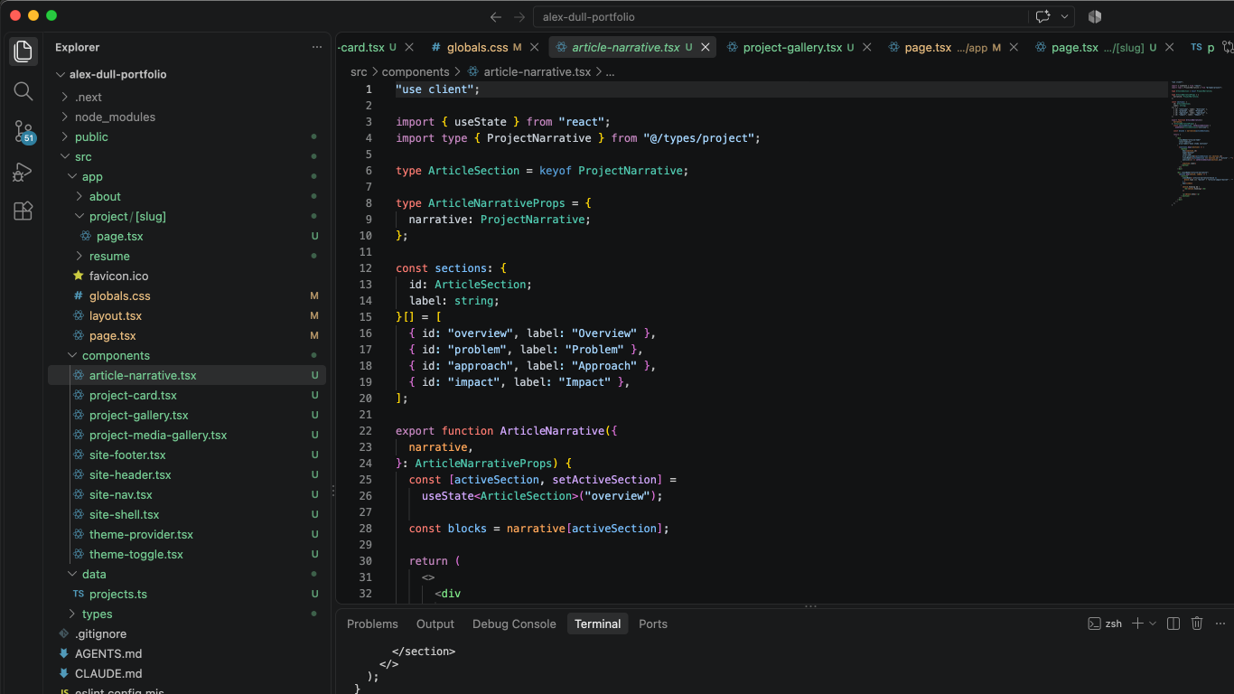The height and width of the screenshot is (694, 1234).
Task: Close the globals.css editor tab
Action: (x=535, y=47)
